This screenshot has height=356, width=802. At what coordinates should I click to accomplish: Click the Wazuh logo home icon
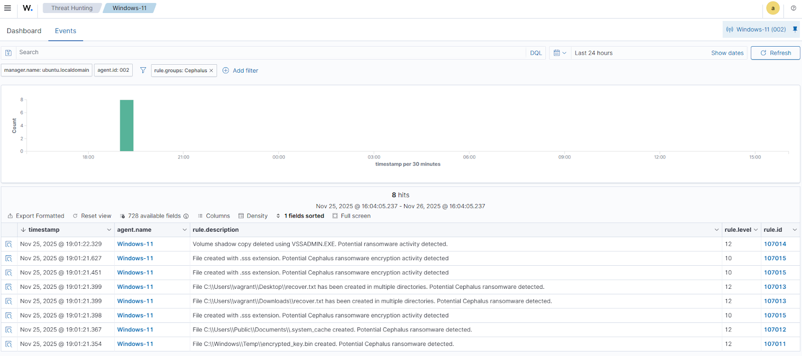28,8
